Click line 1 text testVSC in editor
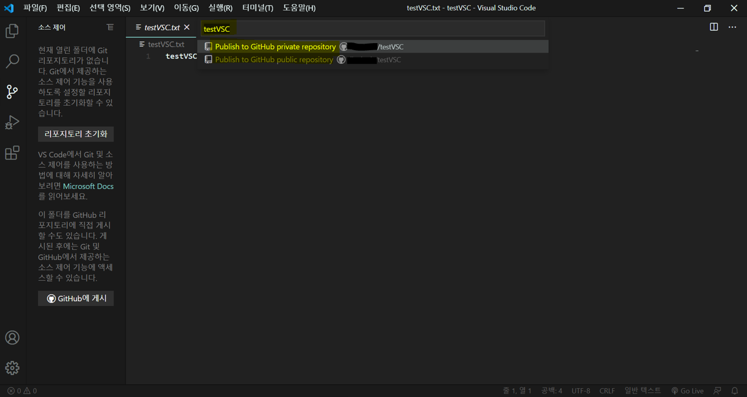Screen dimensions: 747x397 (181, 56)
